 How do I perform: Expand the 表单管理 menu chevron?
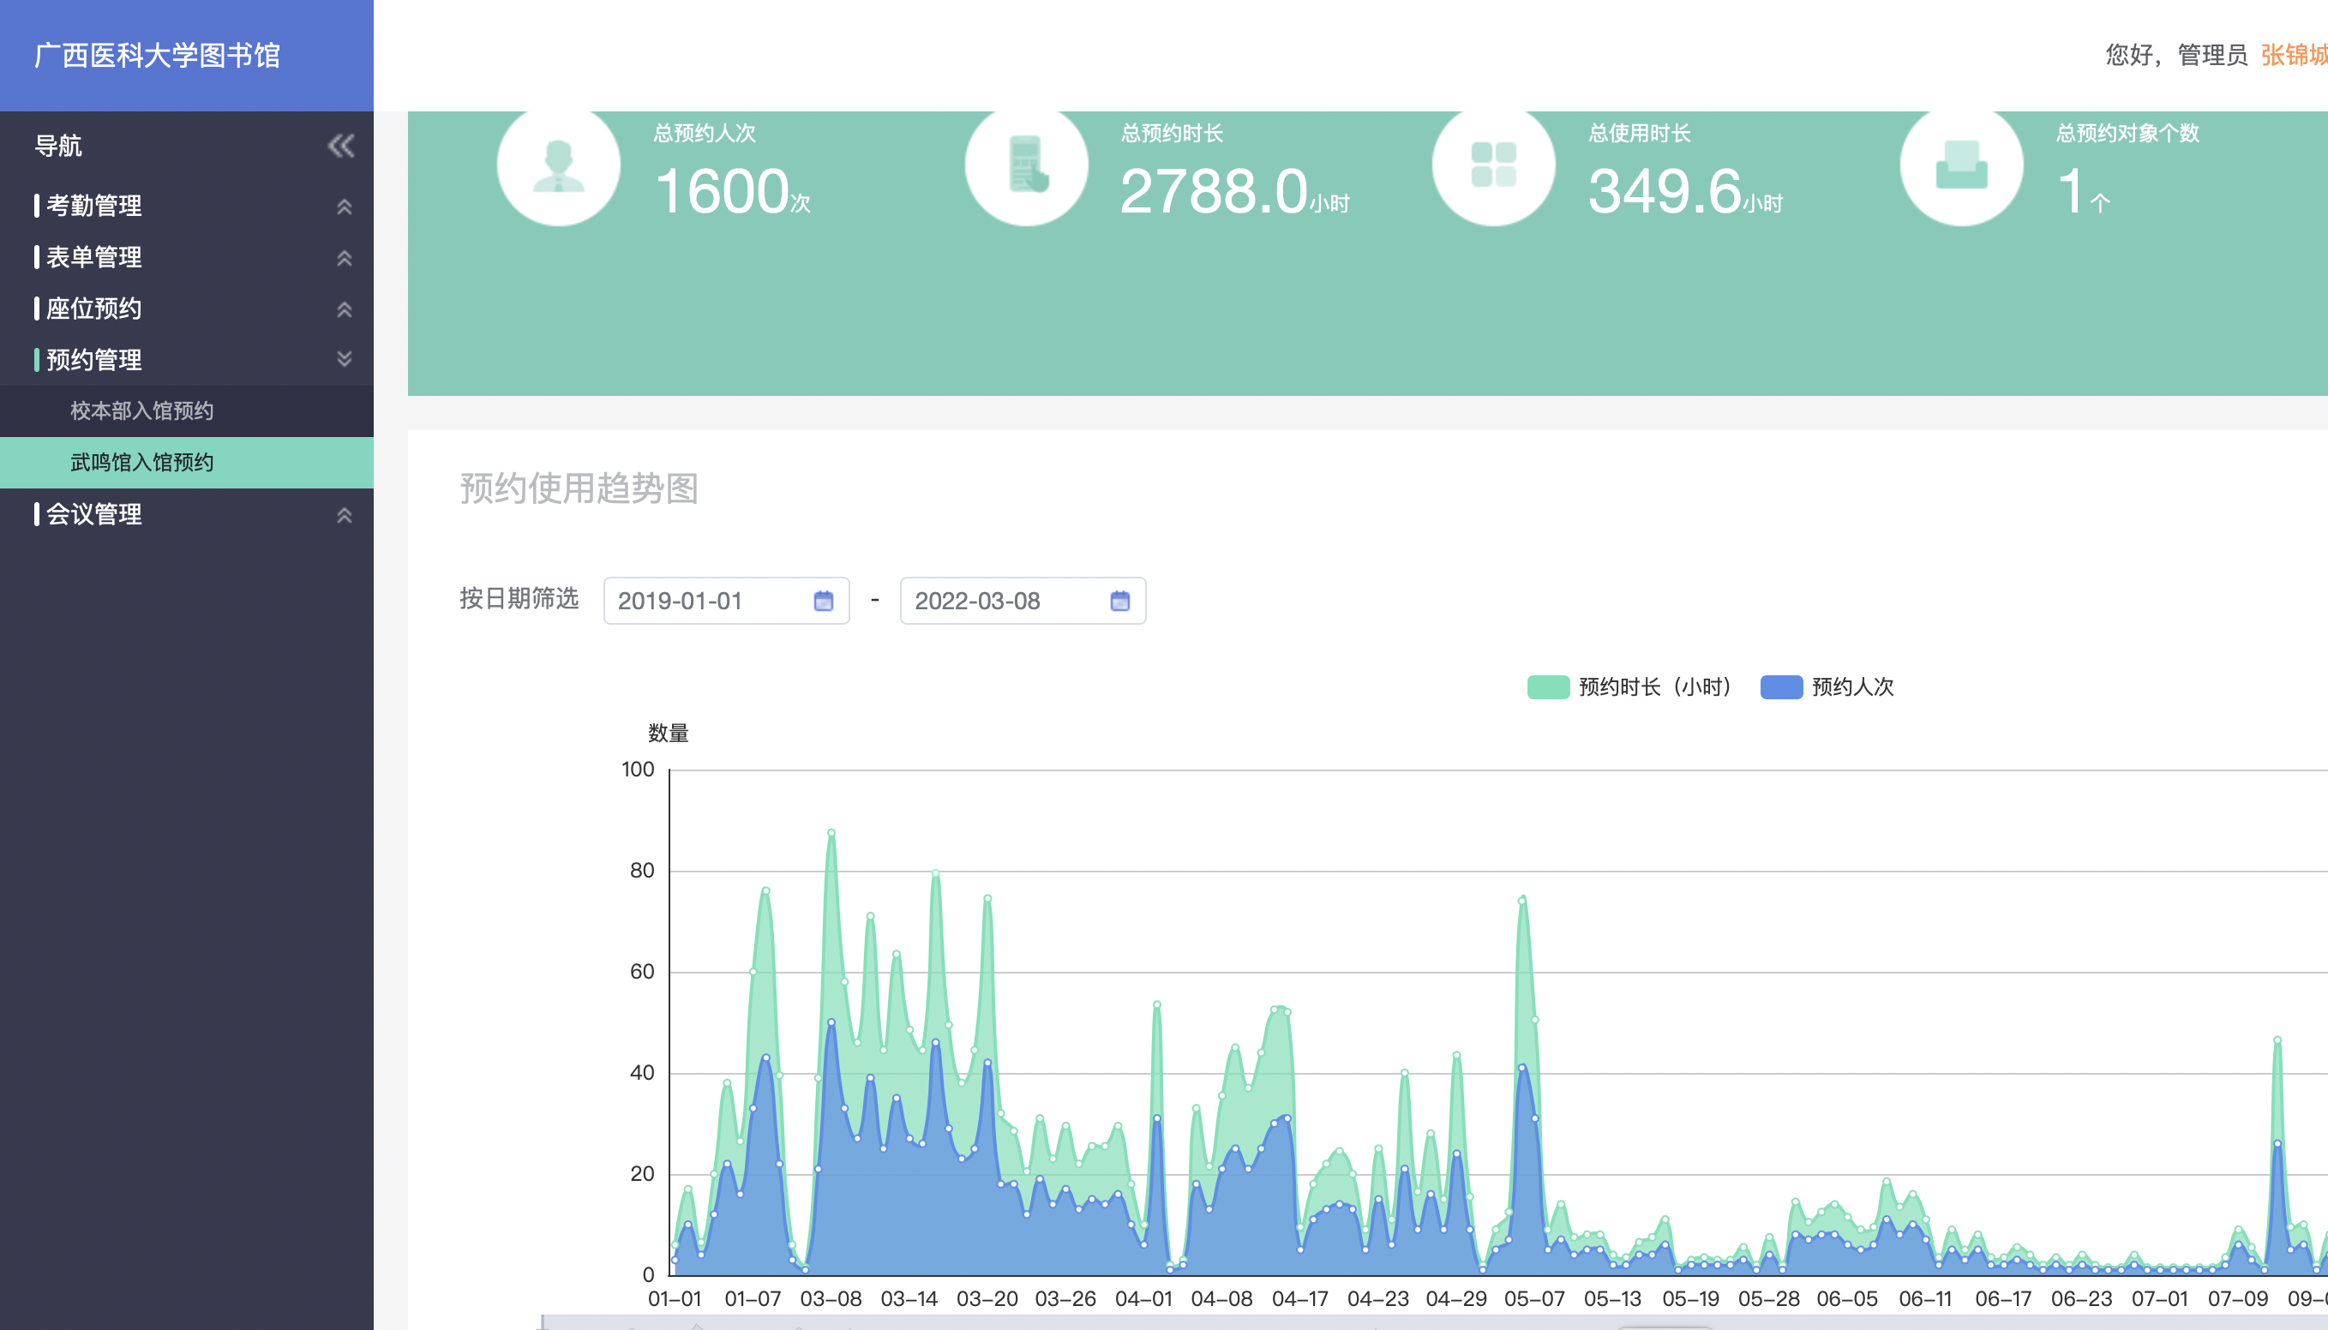(345, 259)
